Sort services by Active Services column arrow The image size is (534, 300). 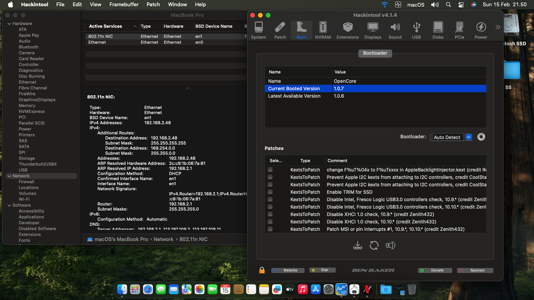[135, 27]
